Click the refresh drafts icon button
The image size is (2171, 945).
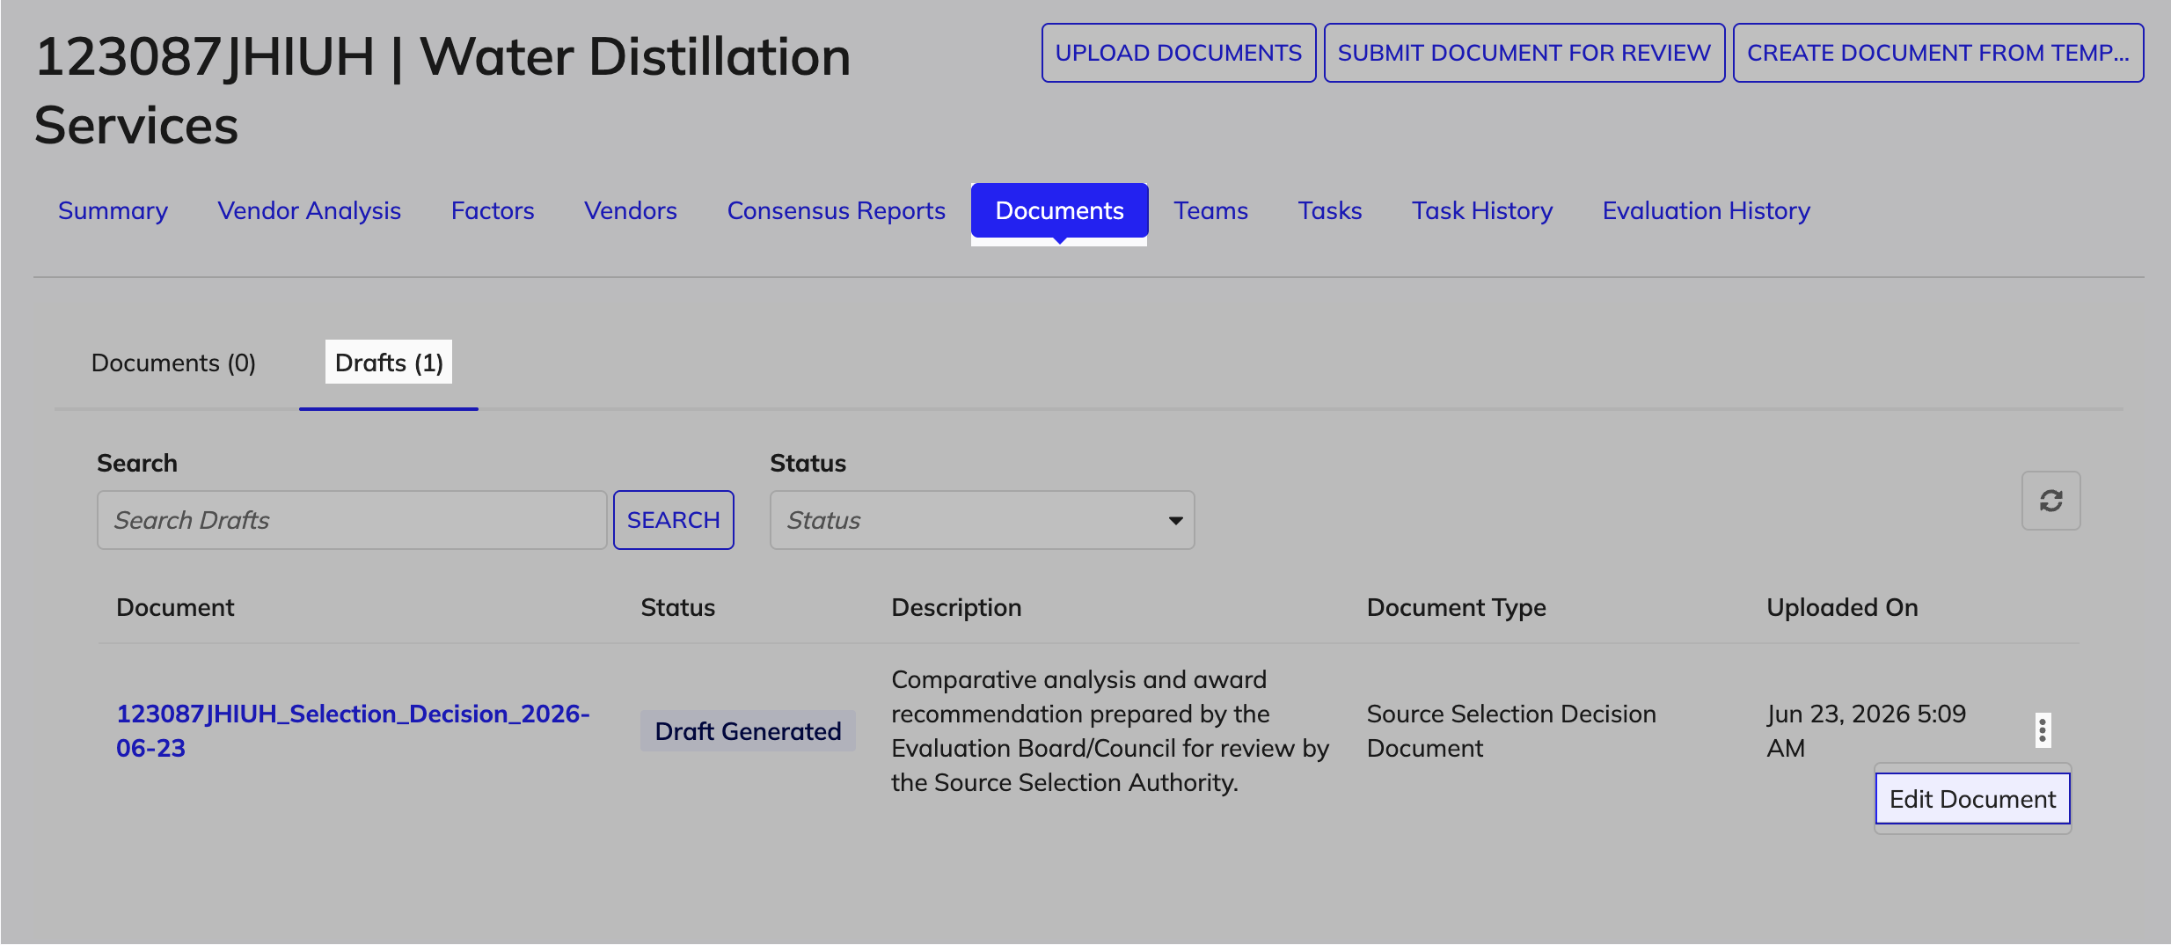coord(2050,501)
